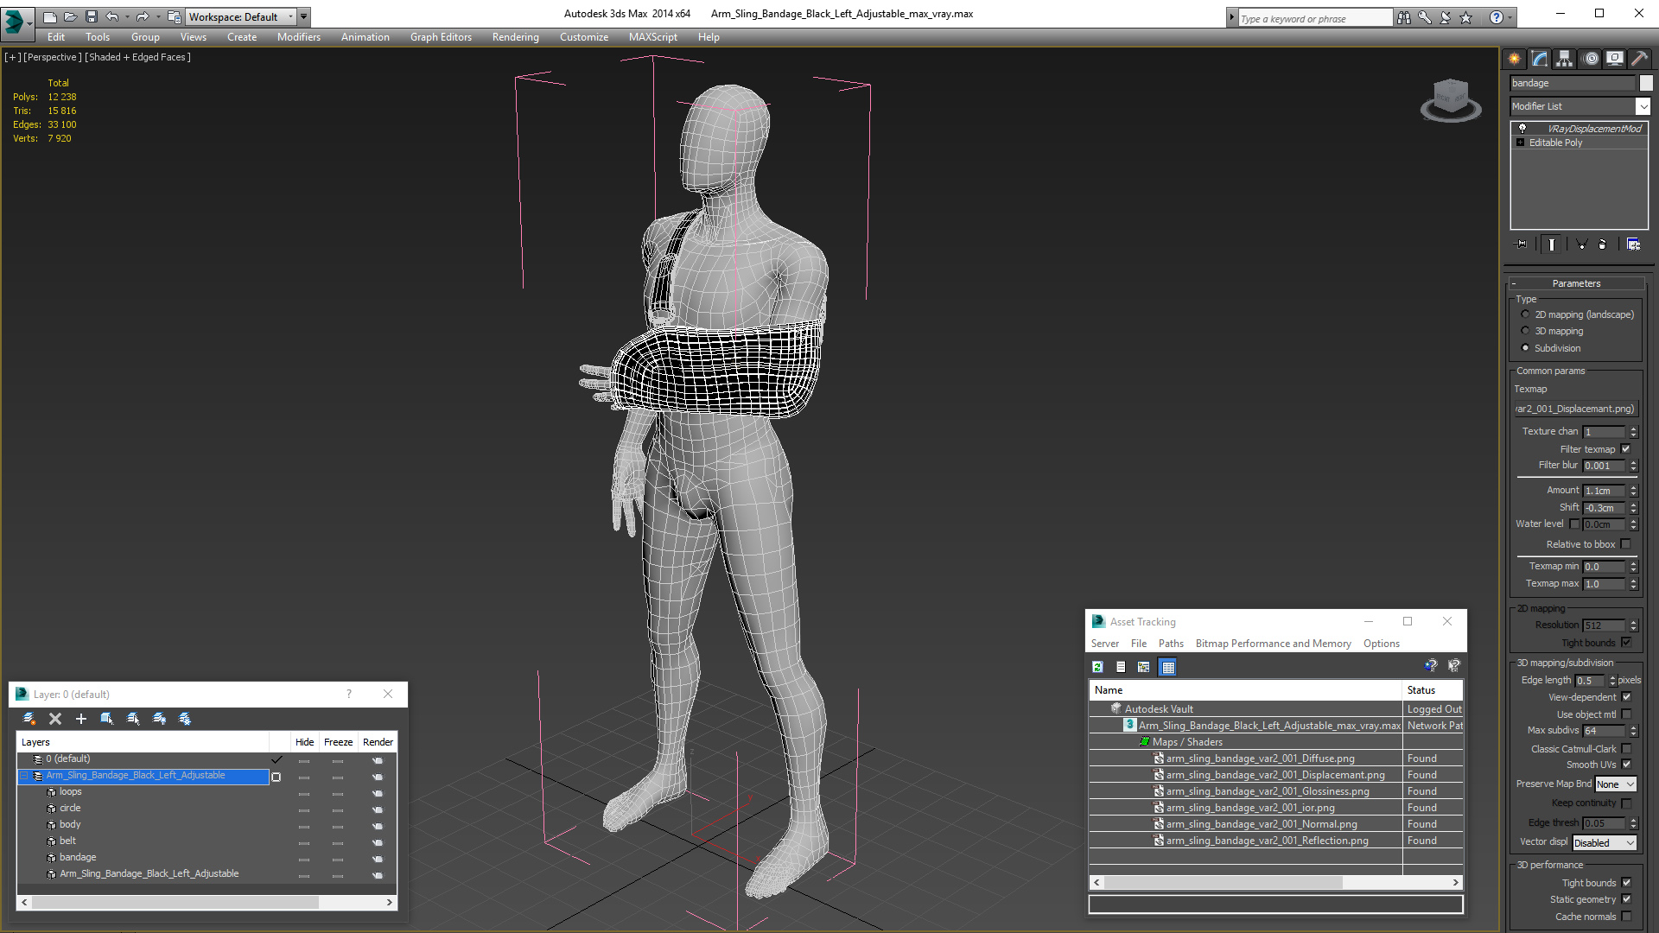Click the Texmap displacement map button
Image resolution: width=1659 pixels, height=933 pixels.
pos(1575,409)
